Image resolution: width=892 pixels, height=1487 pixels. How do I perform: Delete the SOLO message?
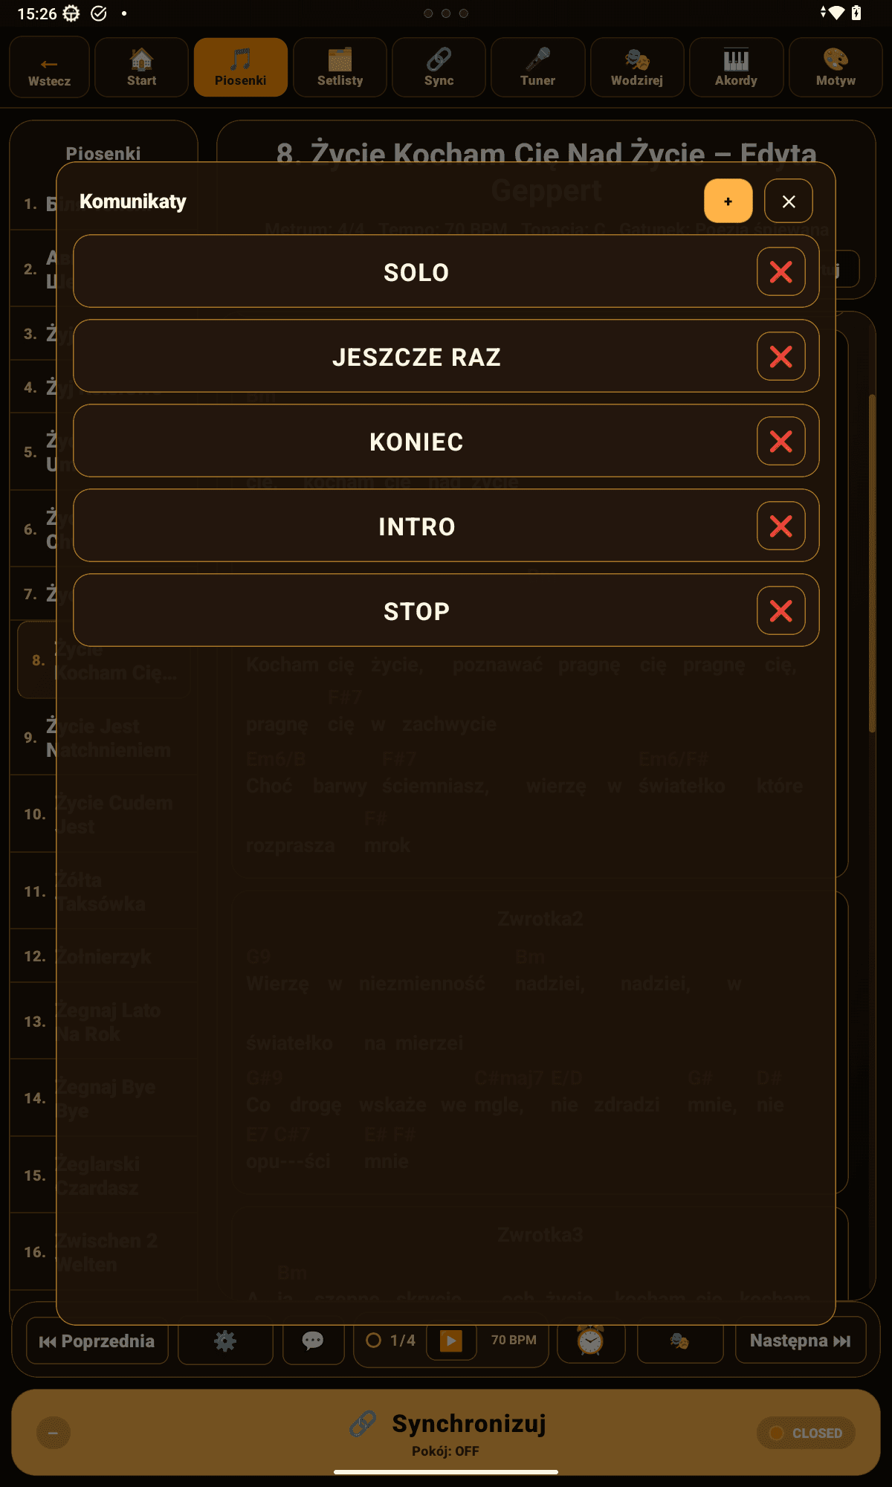tap(780, 272)
